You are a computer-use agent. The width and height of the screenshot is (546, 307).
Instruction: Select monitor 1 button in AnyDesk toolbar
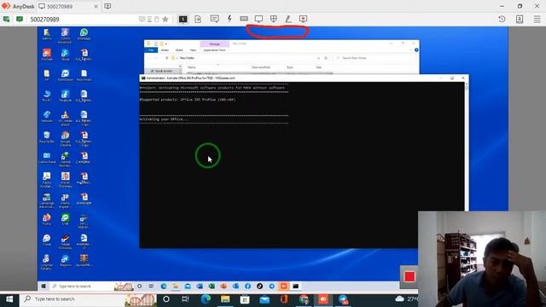[183, 19]
